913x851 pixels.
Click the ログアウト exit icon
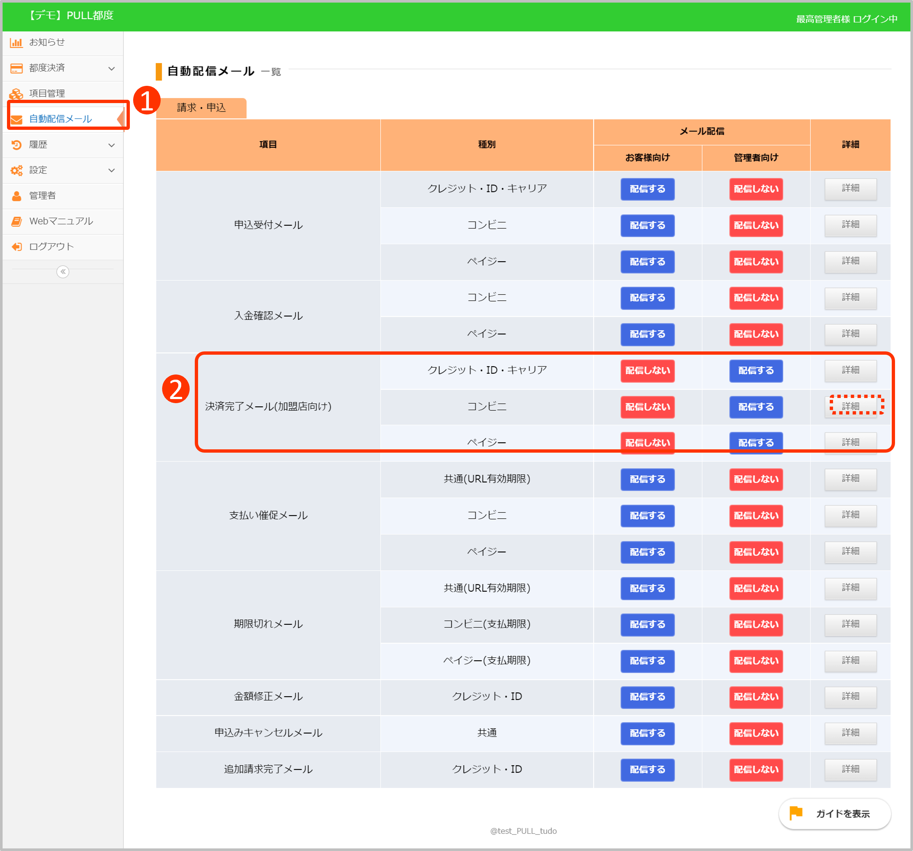pyautogui.click(x=17, y=246)
